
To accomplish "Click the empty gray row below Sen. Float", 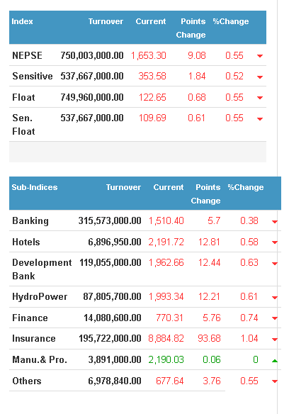I will (137, 152).
